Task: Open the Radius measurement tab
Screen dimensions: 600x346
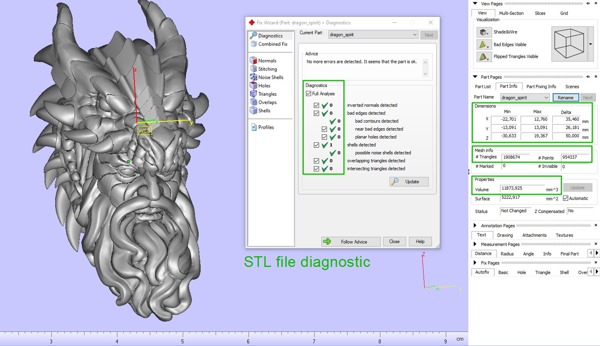Action: coord(507,254)
